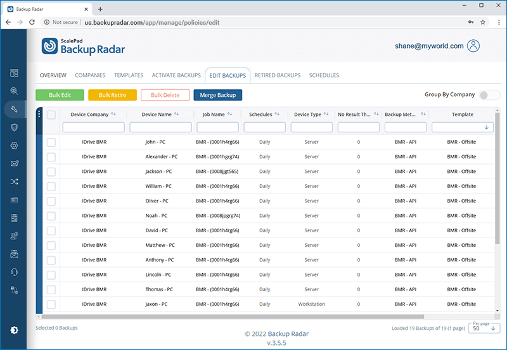Open the report chart icon in sidebar
Viewport: 507px width, 350px height.
[x=14, y=218]
